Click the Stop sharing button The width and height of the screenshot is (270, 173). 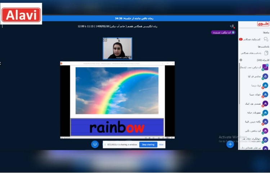(x=148, y=145)
